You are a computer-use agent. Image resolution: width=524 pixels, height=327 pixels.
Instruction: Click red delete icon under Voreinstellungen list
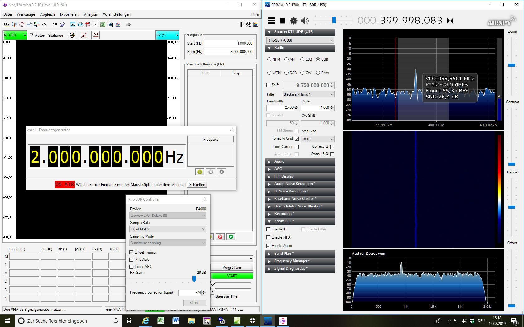coord(220,237)
